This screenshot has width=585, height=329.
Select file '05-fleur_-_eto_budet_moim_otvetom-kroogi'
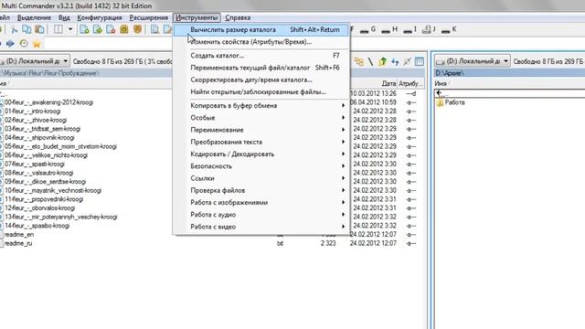(x=60, y=146)
